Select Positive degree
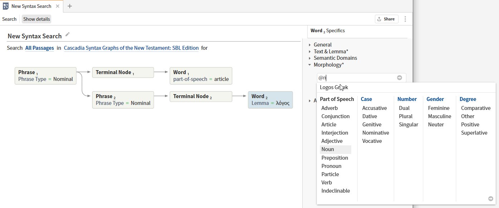The height and width of the screenshot is (208, 499). [x=470, y=125]
